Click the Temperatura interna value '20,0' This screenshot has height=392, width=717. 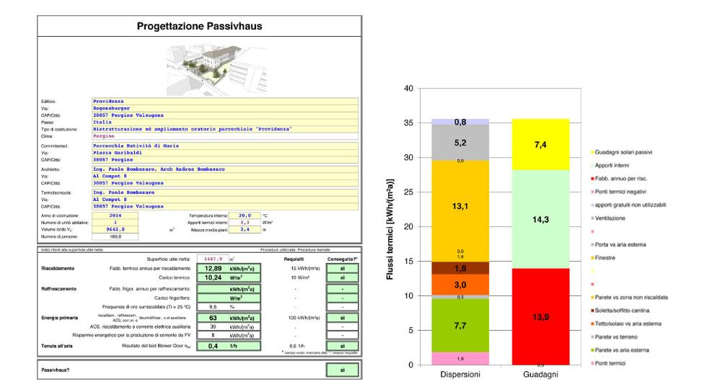(x=245, y=215)
